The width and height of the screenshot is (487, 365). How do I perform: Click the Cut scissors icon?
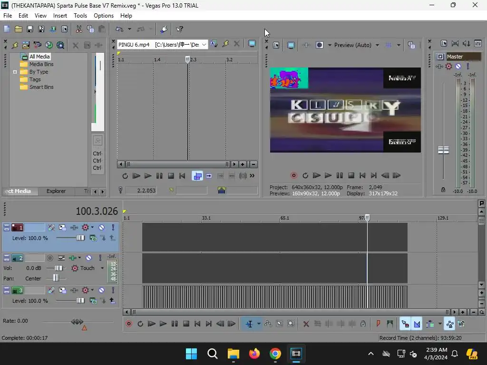79,29
